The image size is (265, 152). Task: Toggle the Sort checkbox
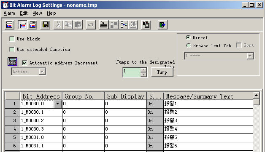click(239, 45)
